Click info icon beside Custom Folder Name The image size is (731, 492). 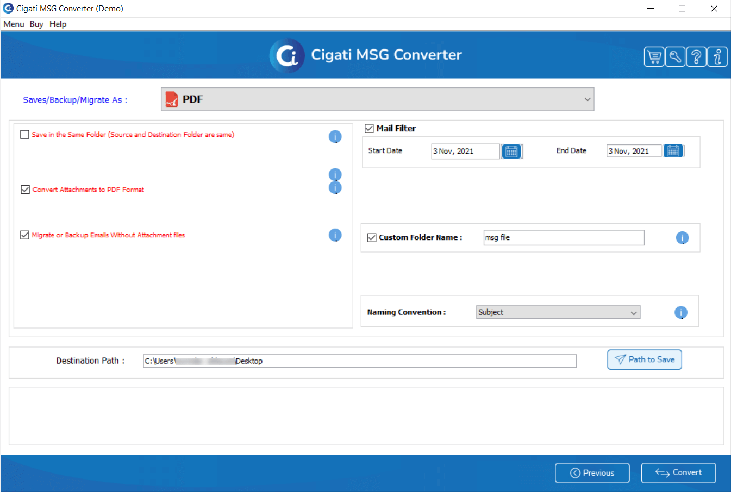[682, 237]
